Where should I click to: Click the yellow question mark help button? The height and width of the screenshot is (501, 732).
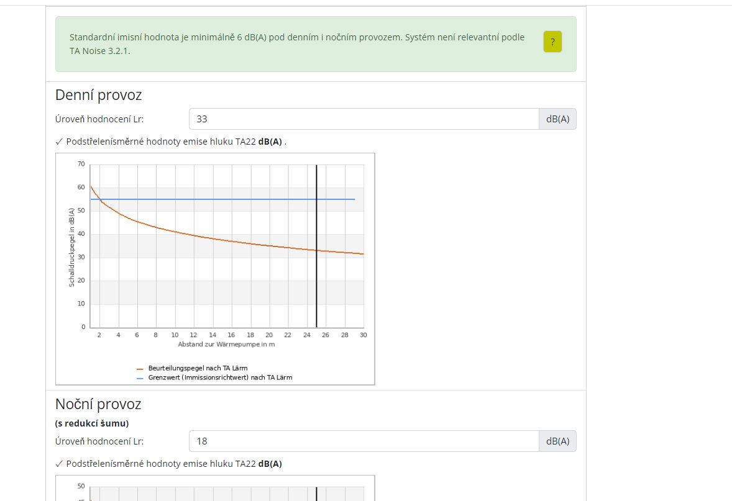click(552, 42)
